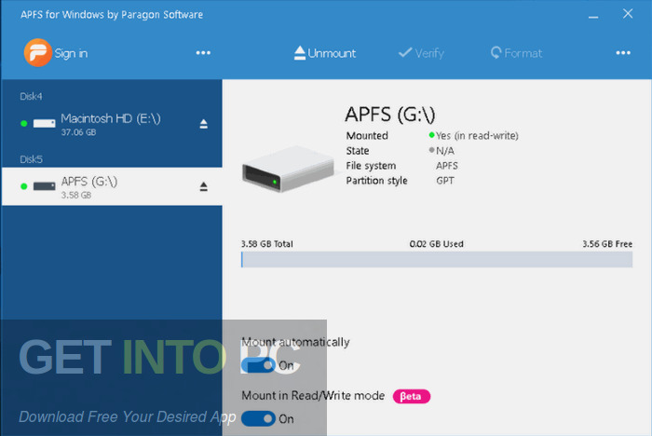Click the green status dot by Macintosh HD
This screenshot has height=436, width=652.
click(x=24, y=124)
